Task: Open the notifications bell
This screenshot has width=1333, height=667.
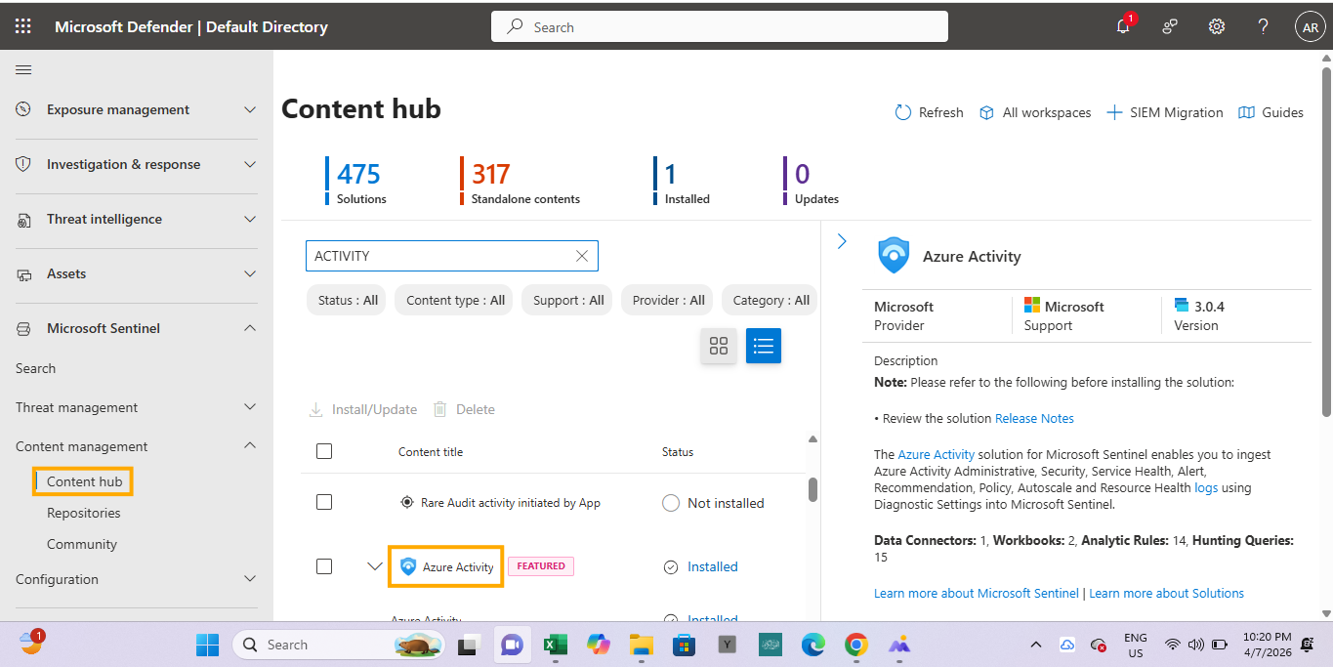Action: [1123, 27]
